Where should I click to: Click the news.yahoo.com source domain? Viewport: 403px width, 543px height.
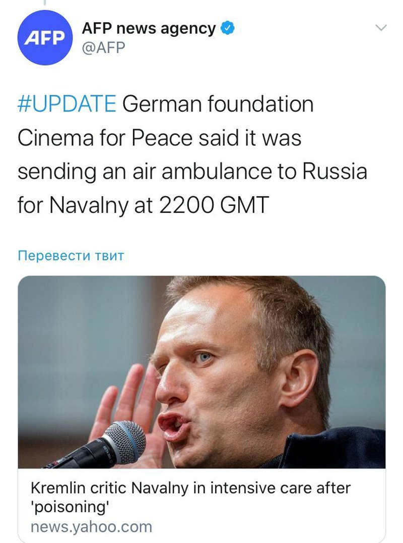tap(91, 527)
